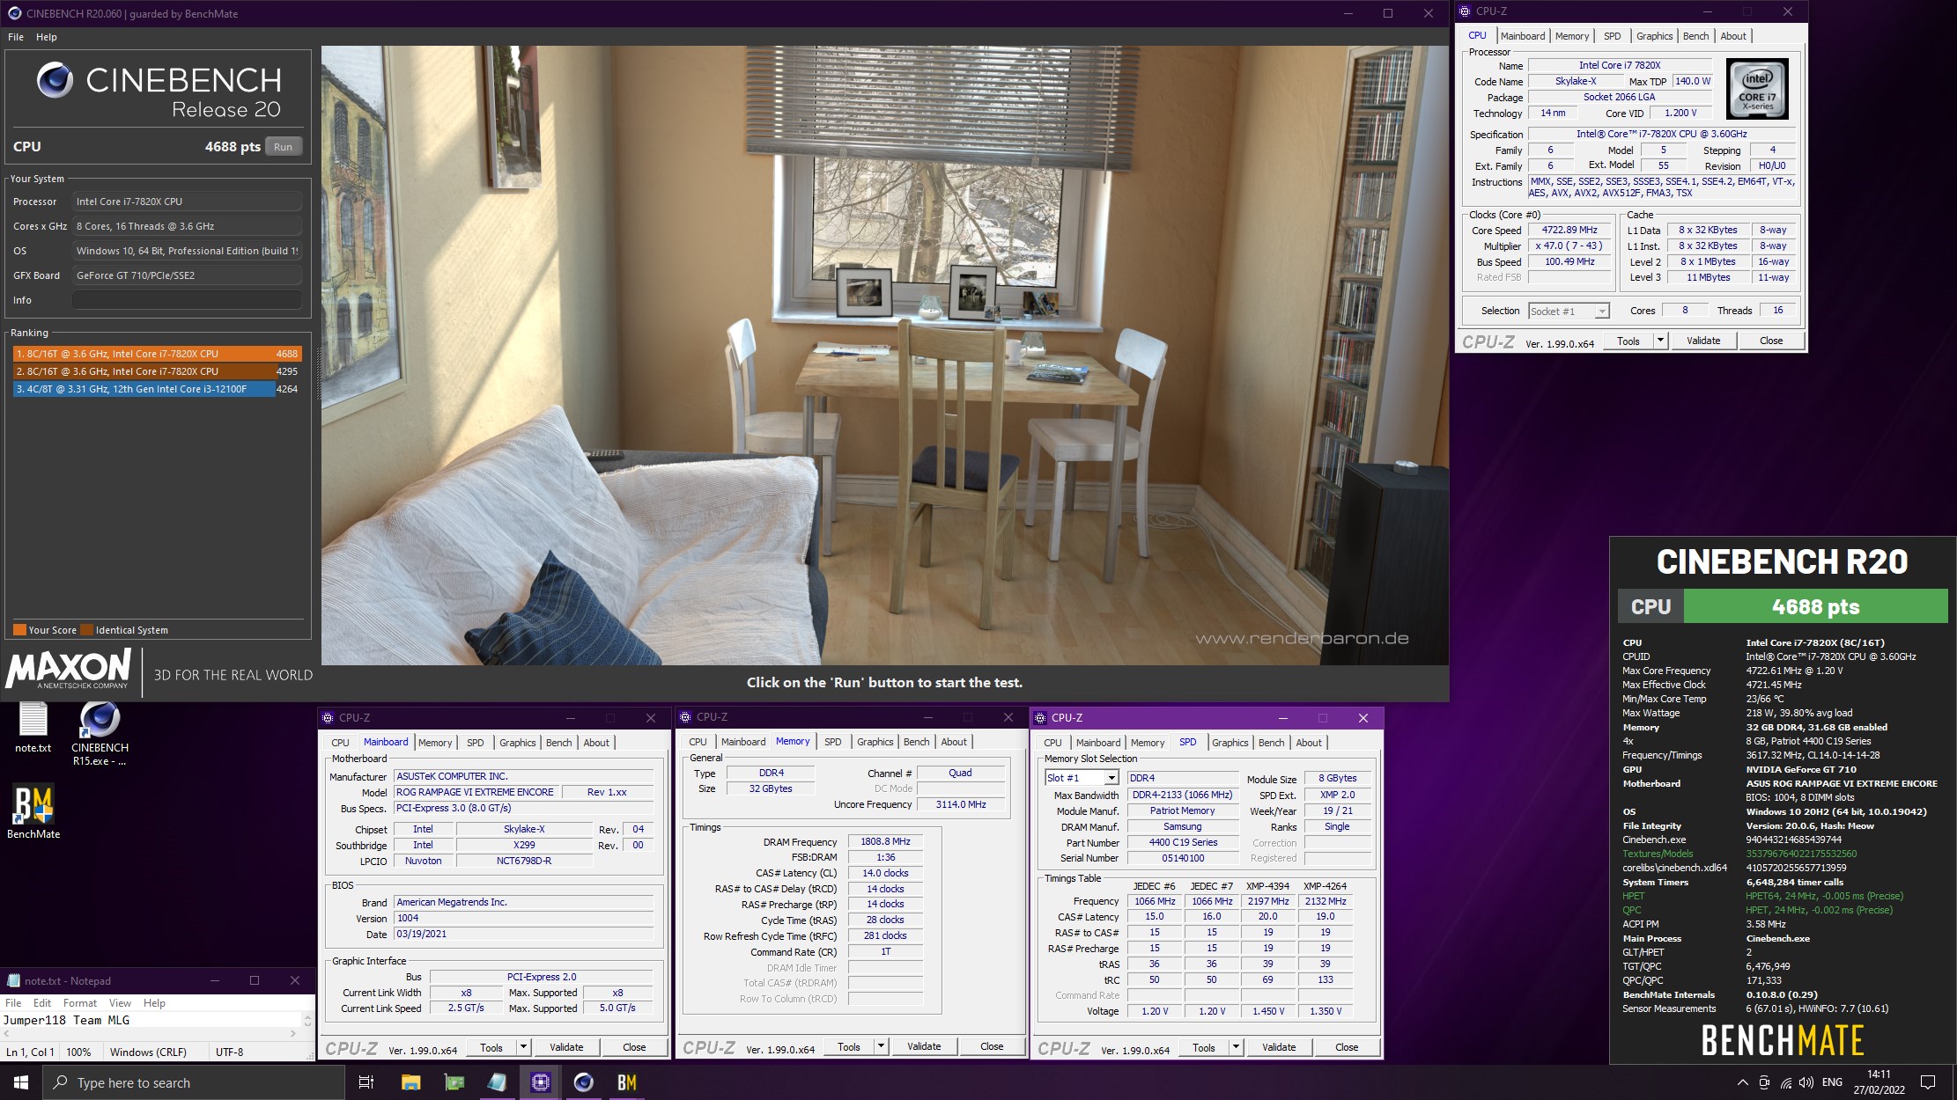Click the XMP 2.0 SPD Ext. value
Image resolution: width=1957 pixels, height=1100 pixels.
coord(1337,795)
